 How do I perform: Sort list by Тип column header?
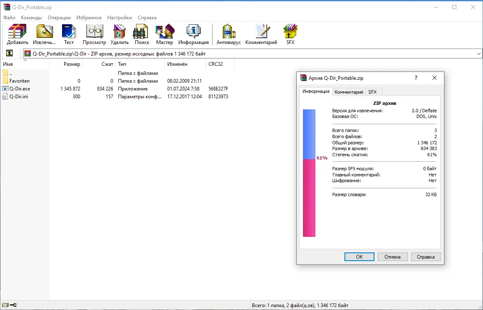[x=140, y=64]
